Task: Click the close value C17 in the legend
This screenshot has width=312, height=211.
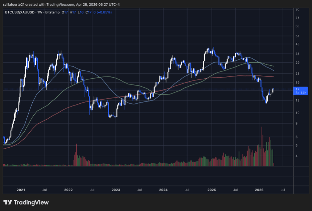Action: [x=88, y=12]
